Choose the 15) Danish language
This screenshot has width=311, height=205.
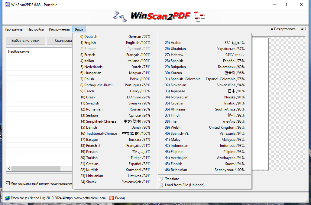[115, 127]
